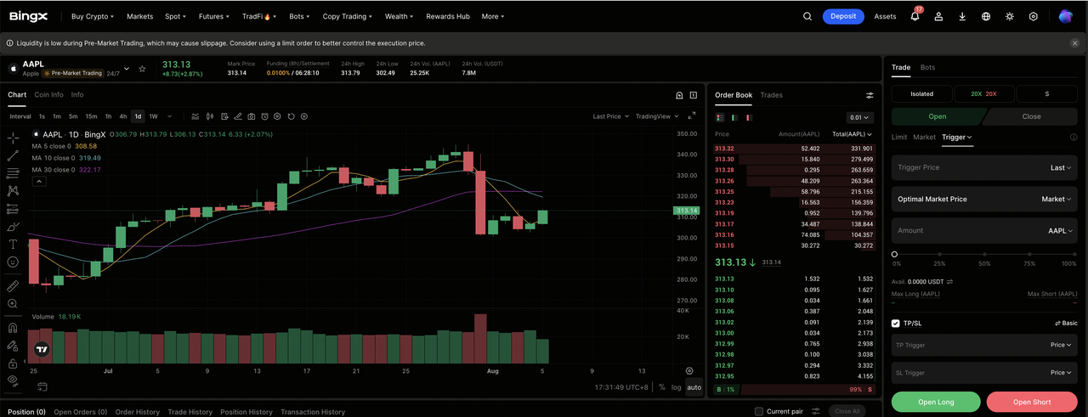
Task: Add AAPL to favorites star
Action: coord(142,69)
